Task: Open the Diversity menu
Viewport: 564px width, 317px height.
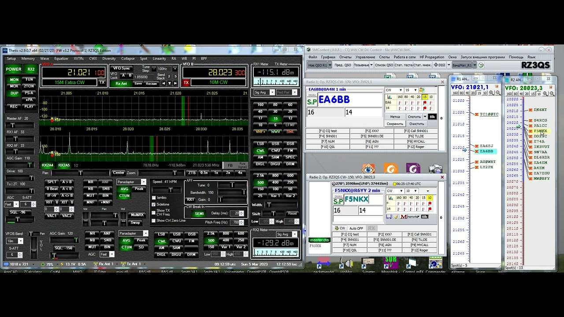Action: click(x=109, y=59)
